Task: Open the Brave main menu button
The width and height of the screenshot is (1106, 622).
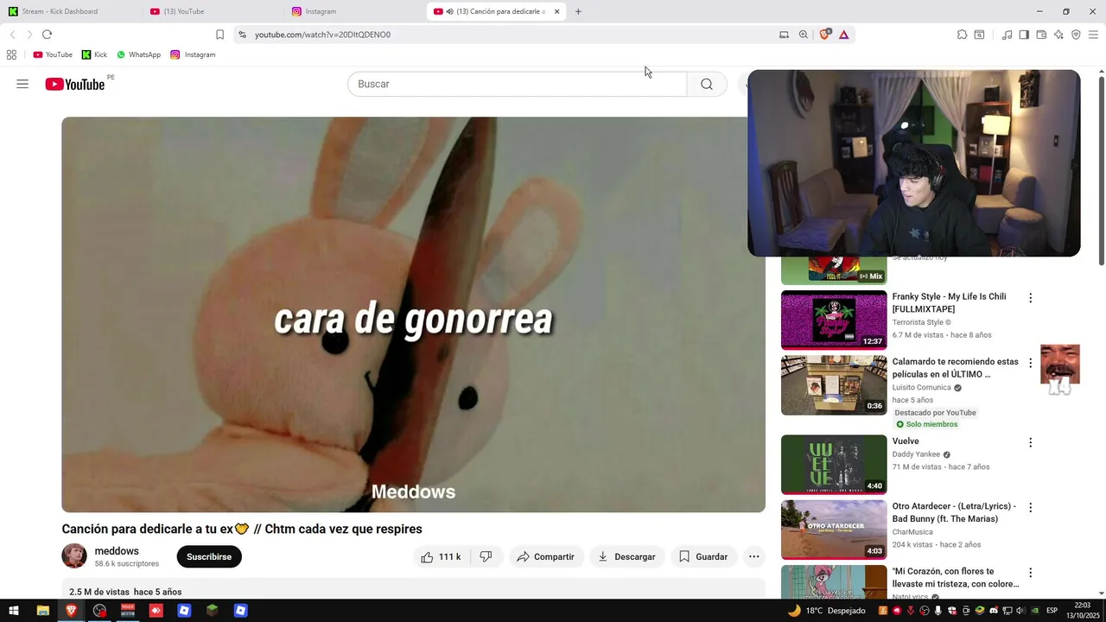Action: pyautogui.click(x=1094, y=35)
